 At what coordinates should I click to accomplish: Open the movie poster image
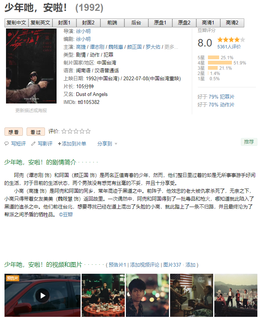pos(31,66)
